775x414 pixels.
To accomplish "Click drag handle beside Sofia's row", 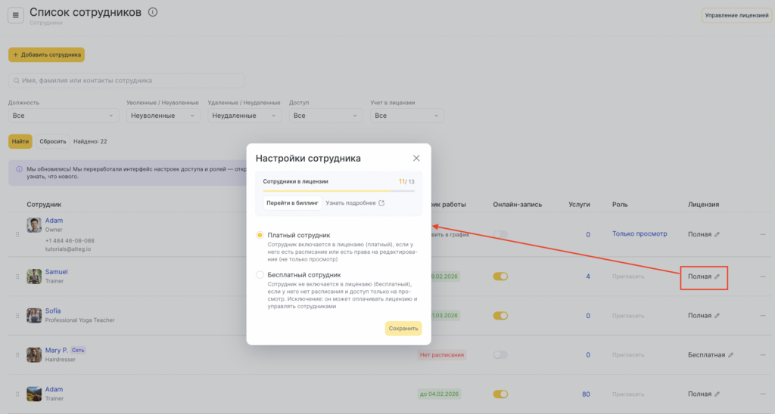I will [x=17, y=316].
